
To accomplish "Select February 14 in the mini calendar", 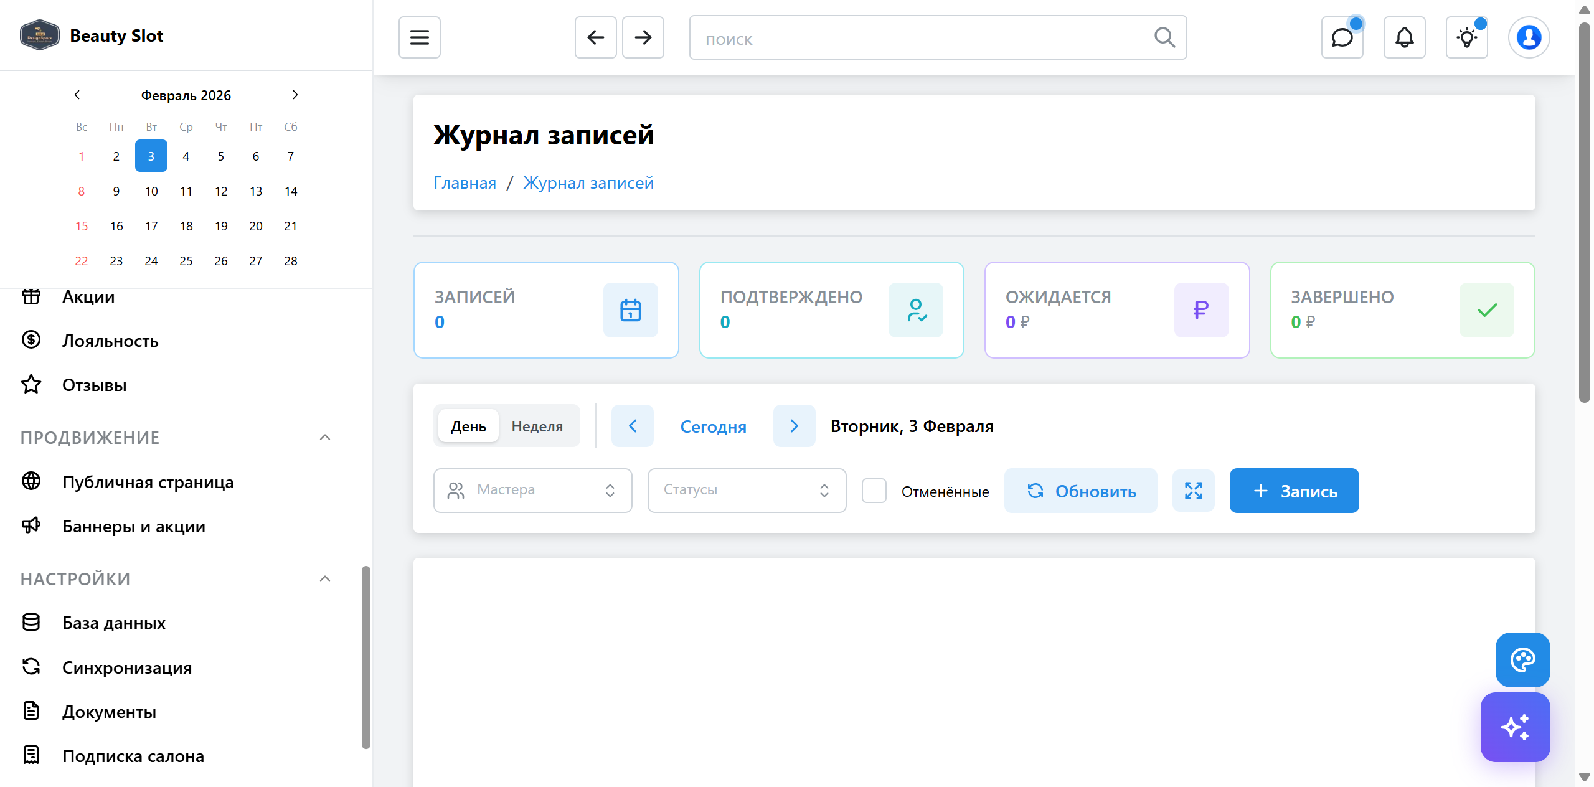I will pos(290,191).
